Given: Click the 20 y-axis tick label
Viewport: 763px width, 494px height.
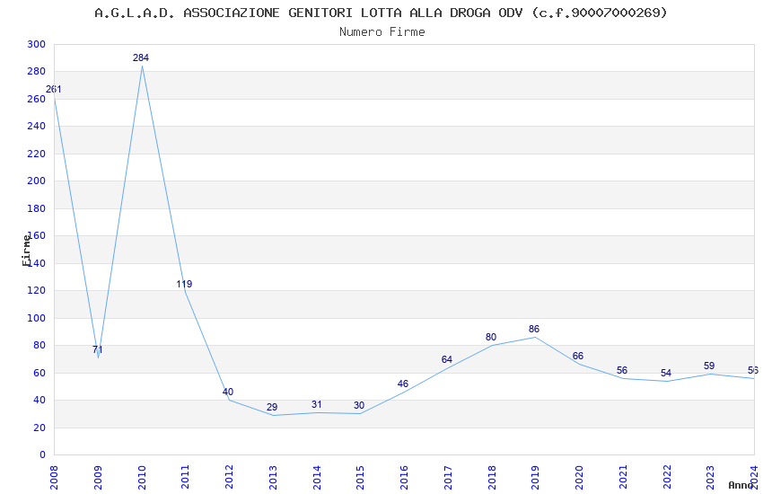Looking at the screenshot, I should click(x=39, y=428).
